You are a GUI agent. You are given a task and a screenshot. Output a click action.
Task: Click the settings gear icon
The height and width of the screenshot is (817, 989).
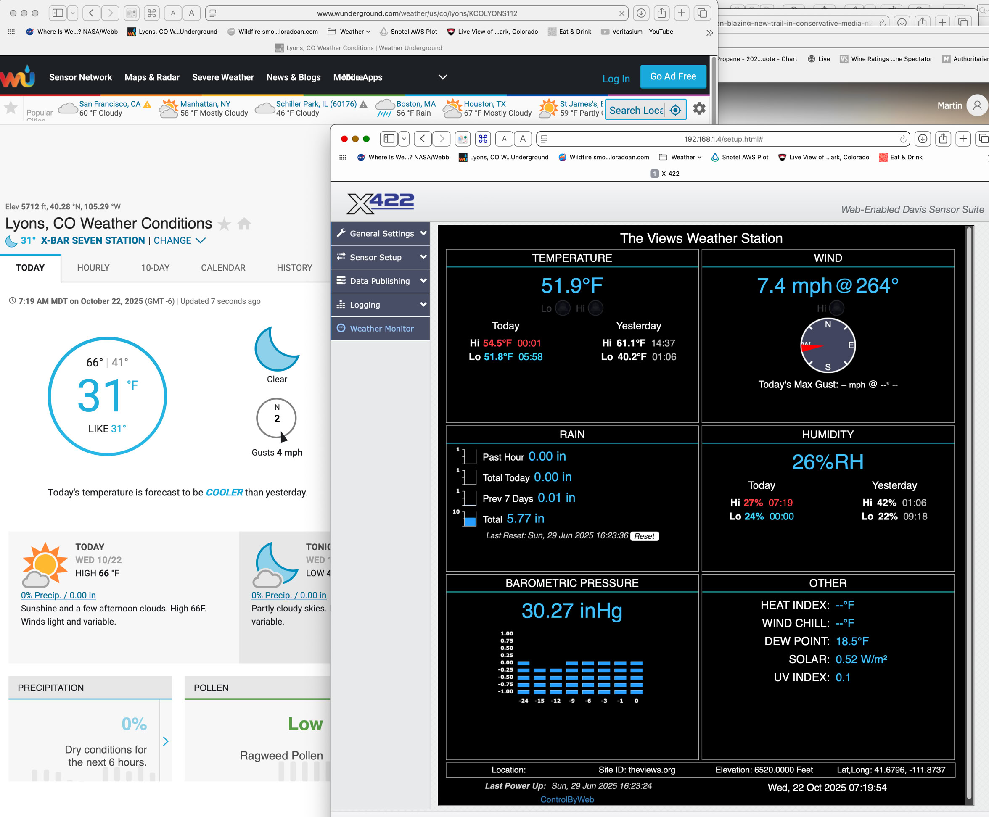699,109
